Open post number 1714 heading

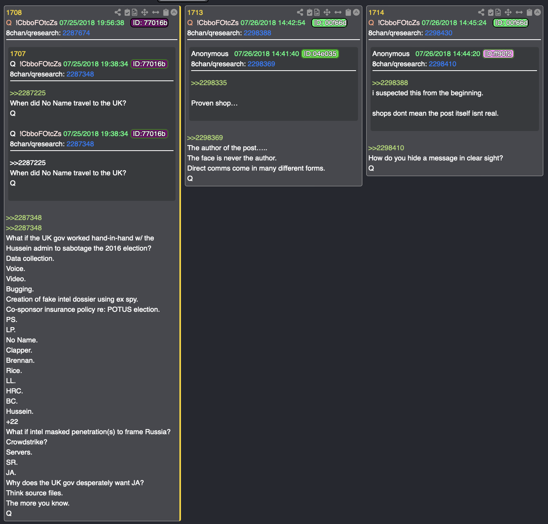click(376, 13)
